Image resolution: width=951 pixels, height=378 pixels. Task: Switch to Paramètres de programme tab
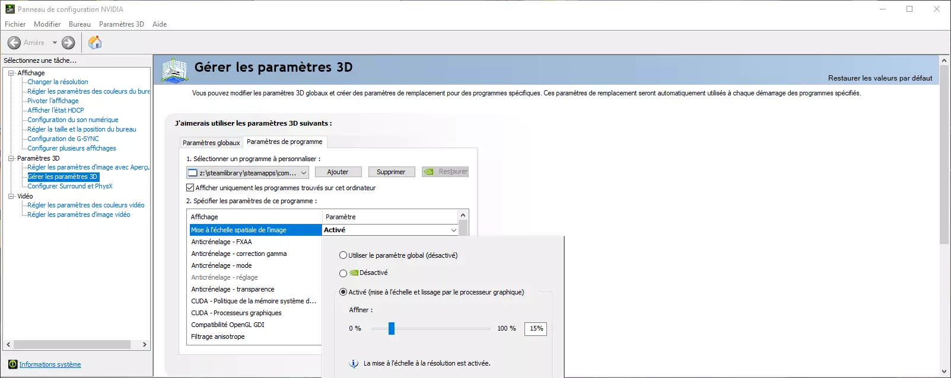tap(285, 142)
